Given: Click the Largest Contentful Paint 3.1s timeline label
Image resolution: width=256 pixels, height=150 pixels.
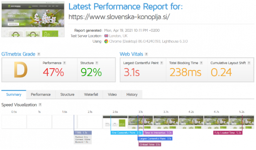Looking at the screenshot, I should tap(155, 139).
